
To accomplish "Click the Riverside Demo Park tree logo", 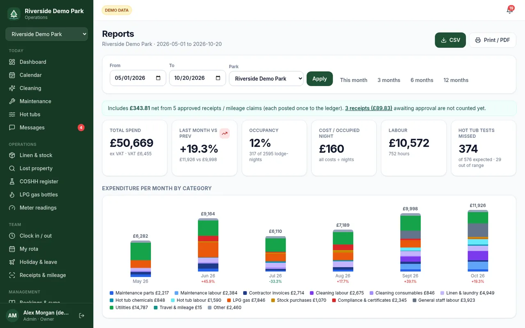I will (14, 14).
